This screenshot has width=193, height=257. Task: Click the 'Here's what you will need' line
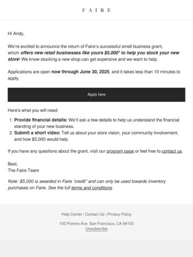click(x=33, y=110)
